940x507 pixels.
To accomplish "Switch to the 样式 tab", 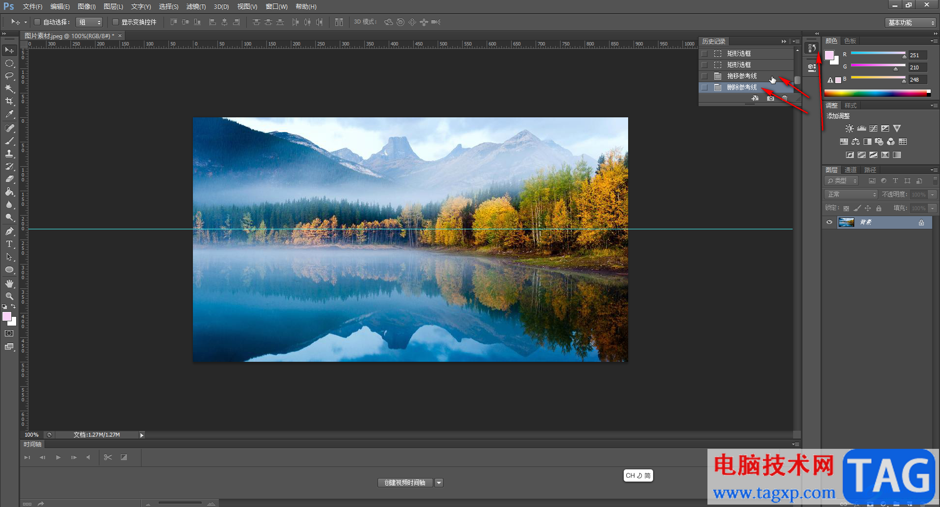I will point(850,106).
